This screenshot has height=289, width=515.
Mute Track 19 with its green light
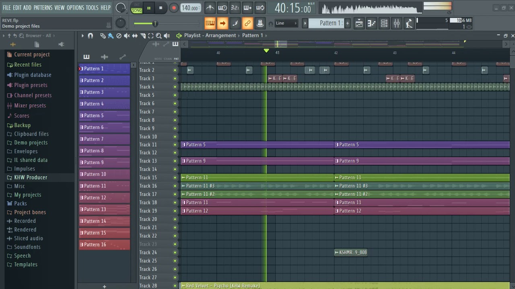(175, 211)
